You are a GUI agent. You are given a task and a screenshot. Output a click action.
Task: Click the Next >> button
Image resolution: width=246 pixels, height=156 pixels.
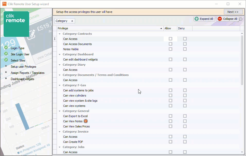pyautogui.click(x=233, y=12)
